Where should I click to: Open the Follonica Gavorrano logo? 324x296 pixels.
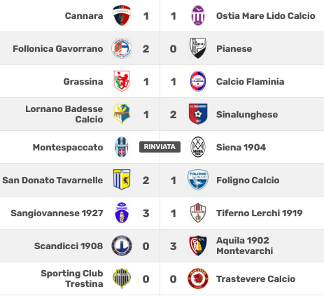[122, 48]
